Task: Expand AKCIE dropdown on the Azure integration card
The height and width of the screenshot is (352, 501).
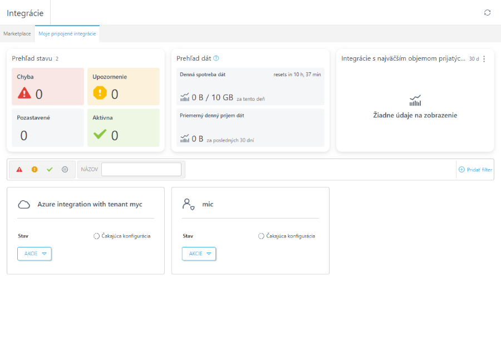Action: pos(35,254)
